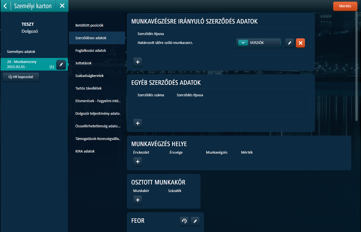Screen dimensions: 361x232
Task: Click the TESZT employee name
Action: click(28, 24)
